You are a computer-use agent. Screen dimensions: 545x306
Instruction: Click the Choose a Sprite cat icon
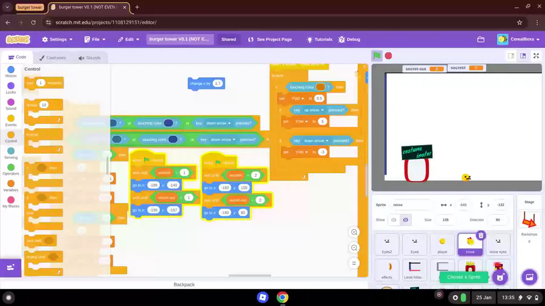click(x=500, y=277)
